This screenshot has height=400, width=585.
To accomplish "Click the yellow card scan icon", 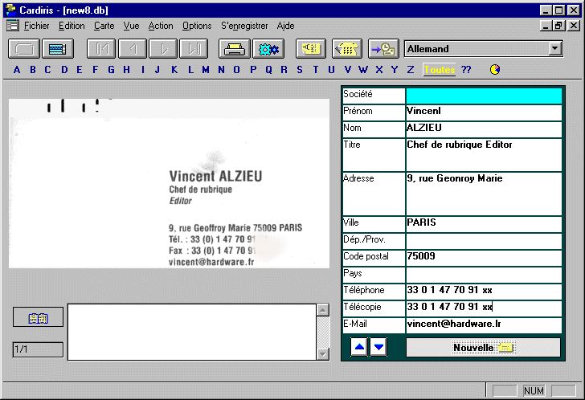I will (x=311, y=49).
